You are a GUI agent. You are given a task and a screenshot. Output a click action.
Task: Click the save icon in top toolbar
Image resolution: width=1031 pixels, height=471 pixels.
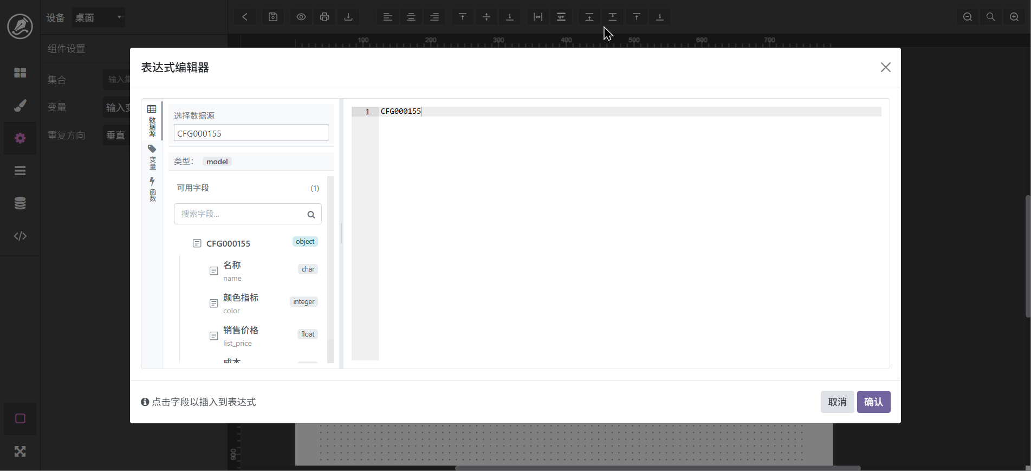273,17
